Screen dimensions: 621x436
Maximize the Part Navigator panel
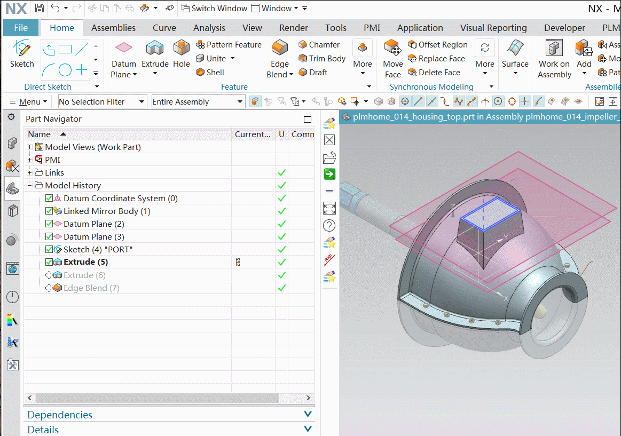308,119
